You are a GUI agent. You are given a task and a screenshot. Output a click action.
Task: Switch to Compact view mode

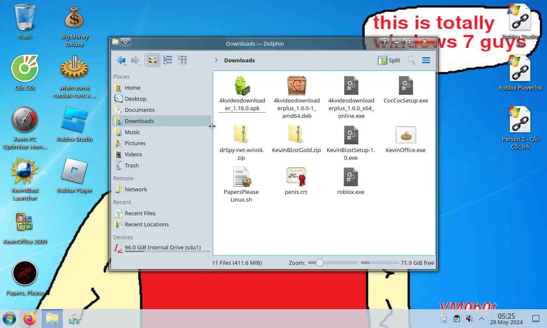[x=168, y=60]
